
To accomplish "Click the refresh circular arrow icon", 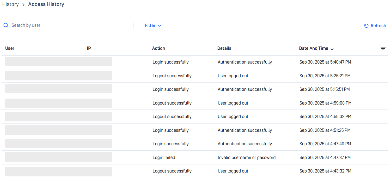I will click(366, 26).
